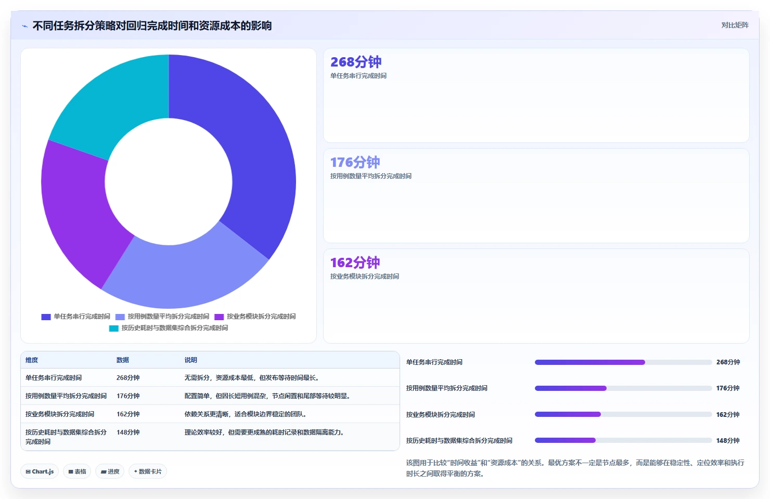Click the header icon beside the dashboard title
The image size is (770, 499).
(x=24, y=26)
